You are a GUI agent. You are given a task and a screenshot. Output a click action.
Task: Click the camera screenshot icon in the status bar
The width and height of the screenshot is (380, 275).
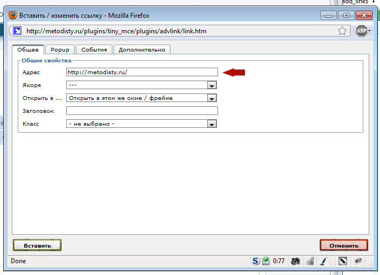(x=295, y=261)
